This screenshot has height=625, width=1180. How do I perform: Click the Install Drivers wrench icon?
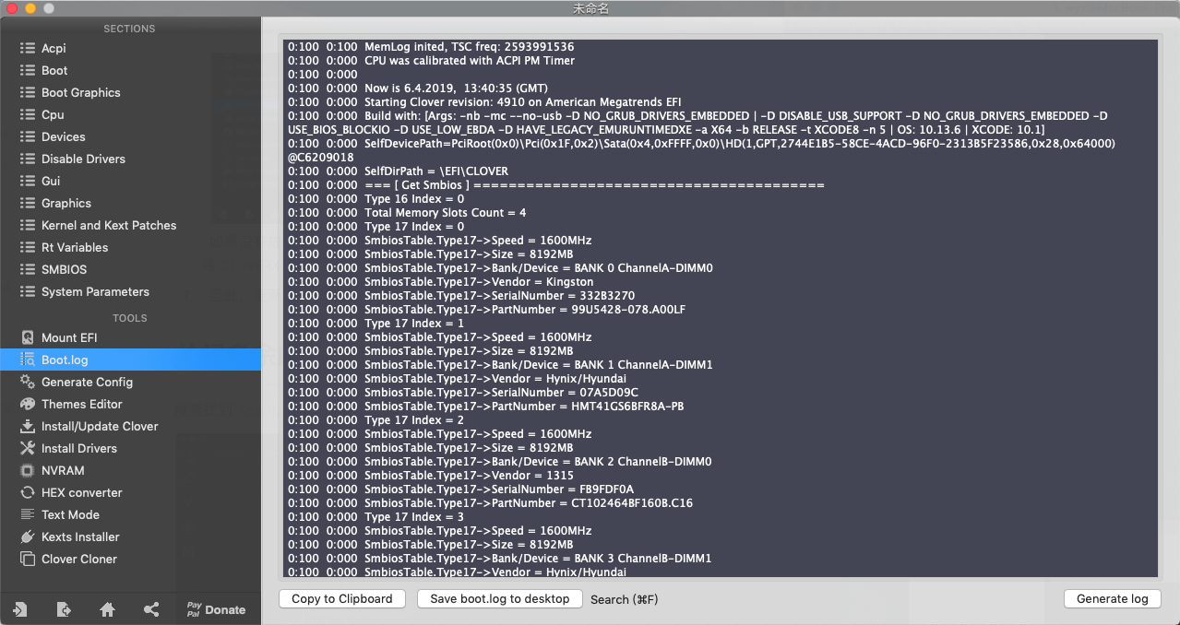27,448
